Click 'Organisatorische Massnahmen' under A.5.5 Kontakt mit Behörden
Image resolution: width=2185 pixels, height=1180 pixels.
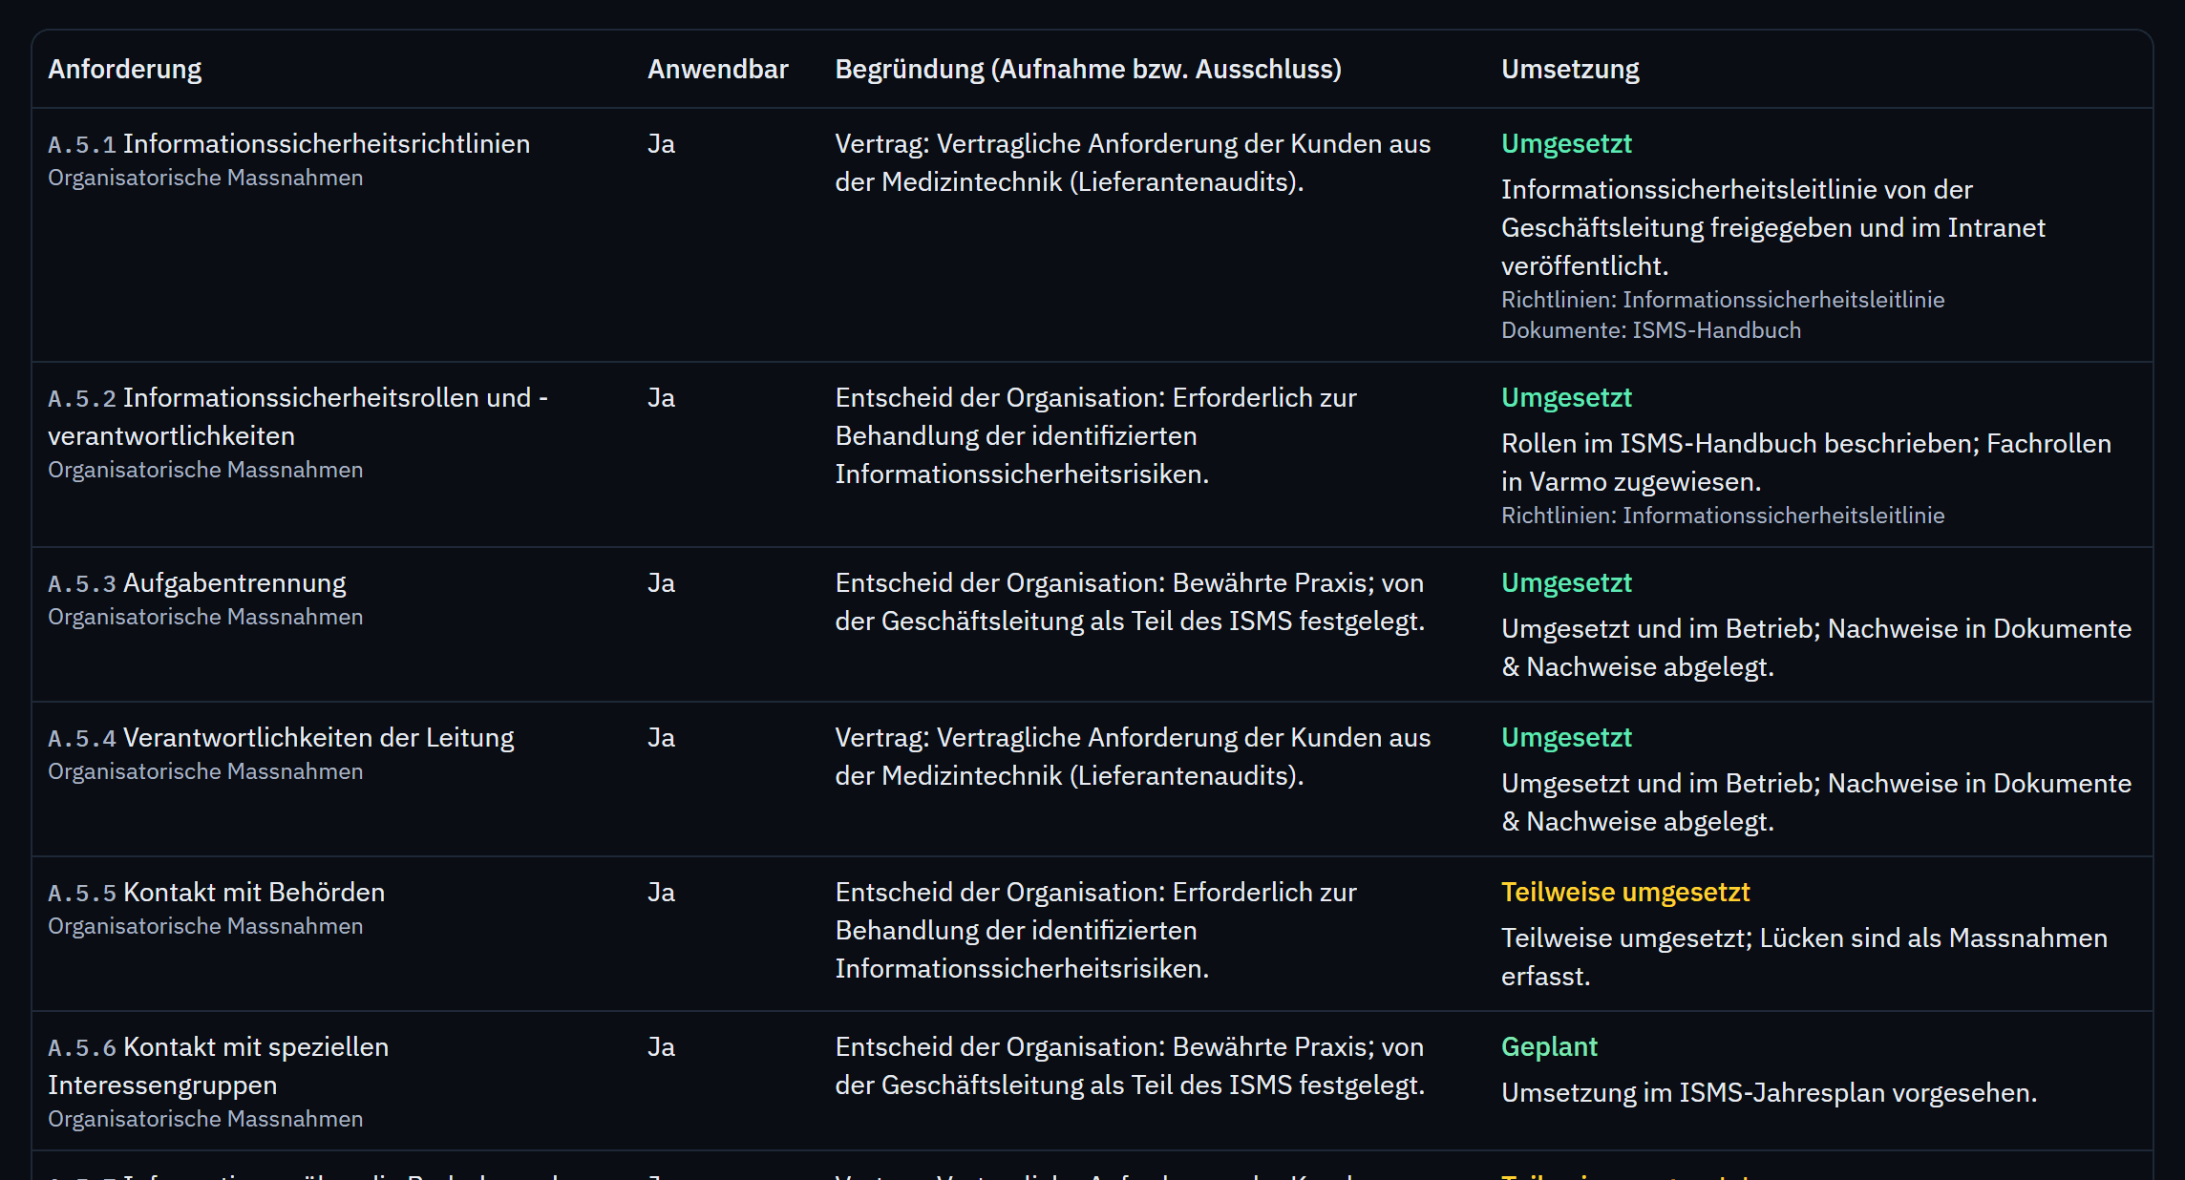pyautogui.click(x=205, y=927)
